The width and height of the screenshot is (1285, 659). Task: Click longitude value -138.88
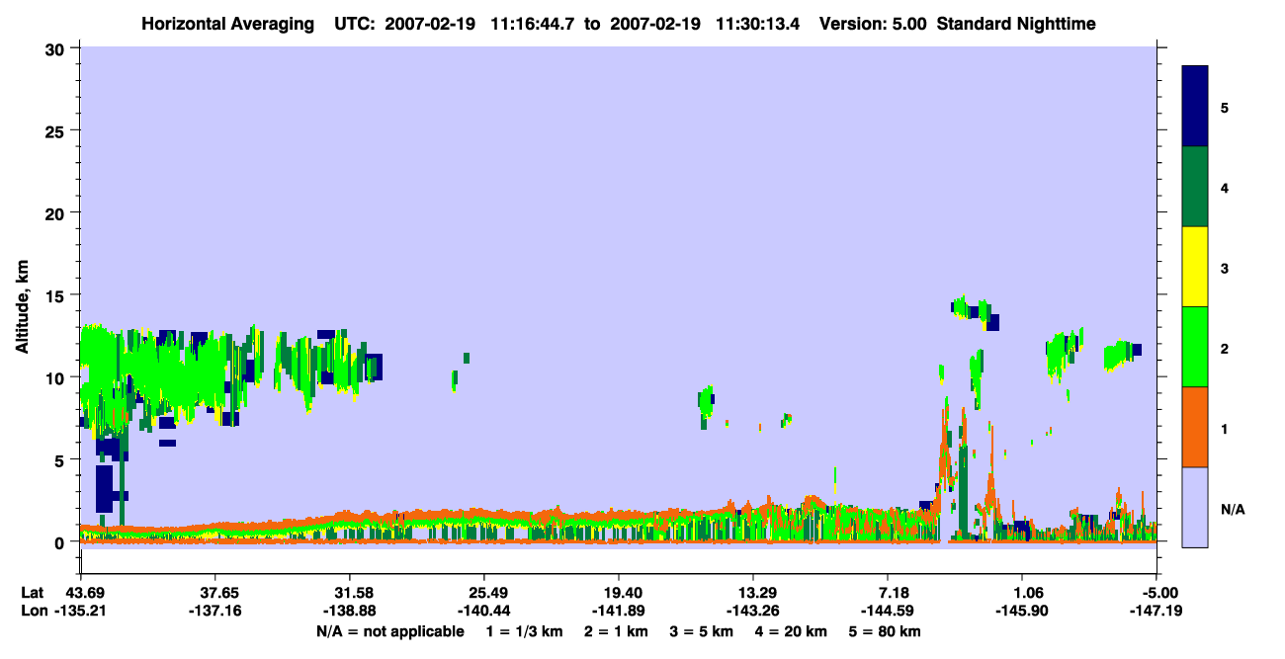(350, 612)
